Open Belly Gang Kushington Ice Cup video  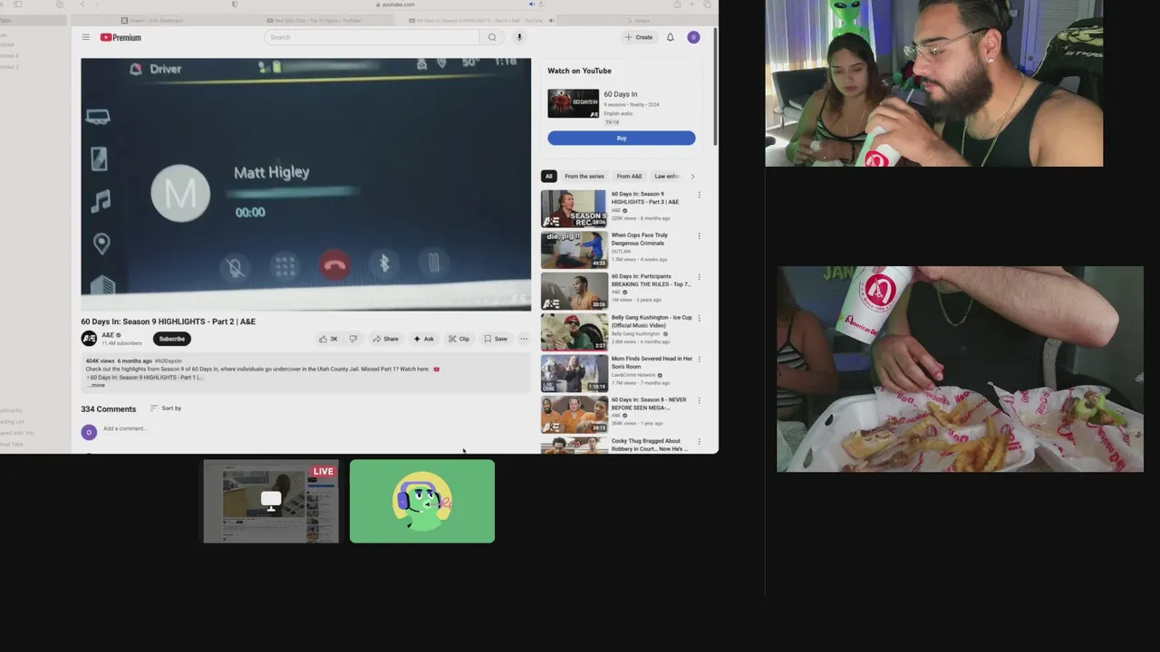(x=574, y=332)
